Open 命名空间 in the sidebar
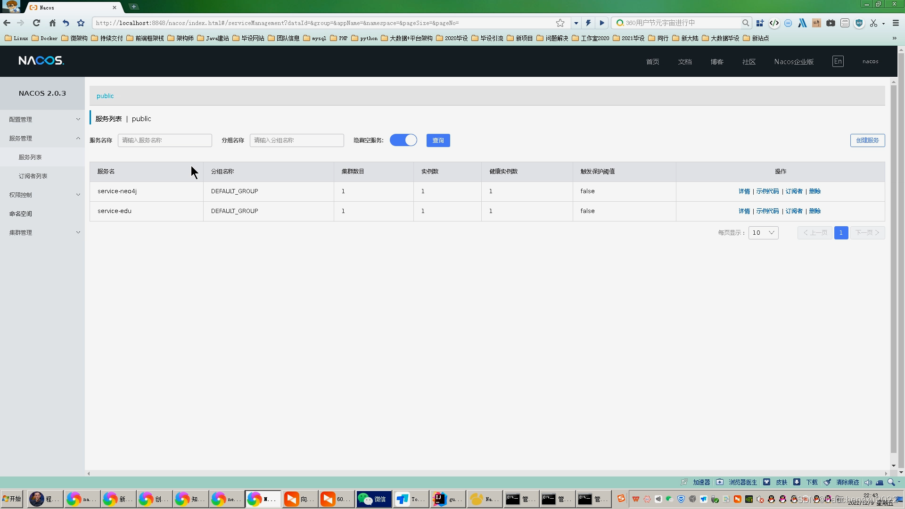Image resolution: width=905 pixels, height=509 pixels. [x=21, y=213]
